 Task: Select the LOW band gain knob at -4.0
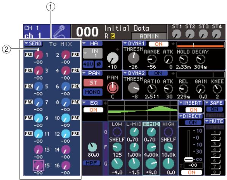(x=117, y=163)
